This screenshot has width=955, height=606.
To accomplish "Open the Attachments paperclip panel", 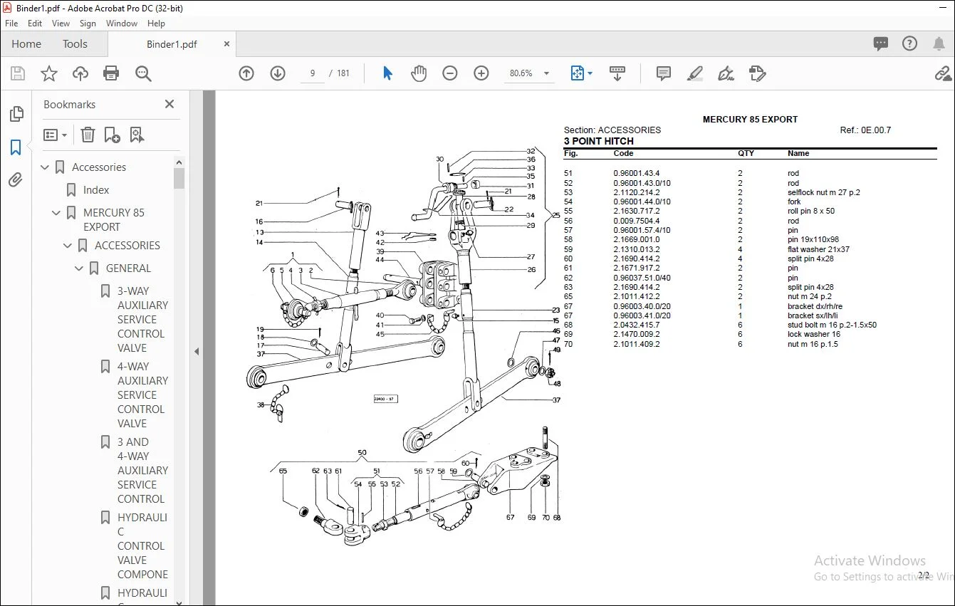I will [x=16, y=180].
